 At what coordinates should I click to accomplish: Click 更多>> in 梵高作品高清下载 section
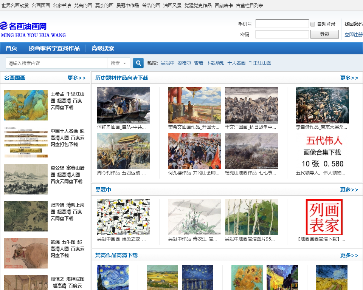pos(349,255)
